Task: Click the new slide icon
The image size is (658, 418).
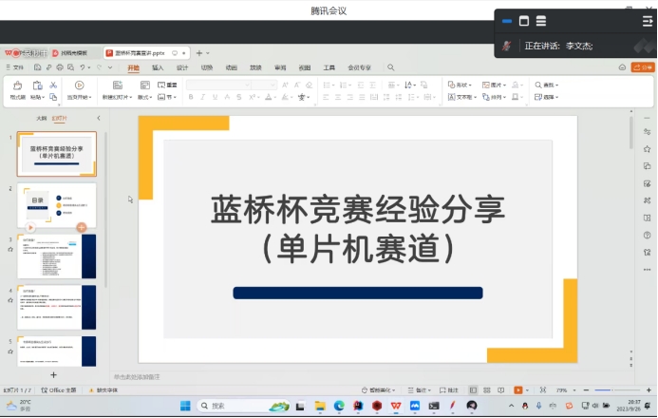Action: tap(118, 86)
